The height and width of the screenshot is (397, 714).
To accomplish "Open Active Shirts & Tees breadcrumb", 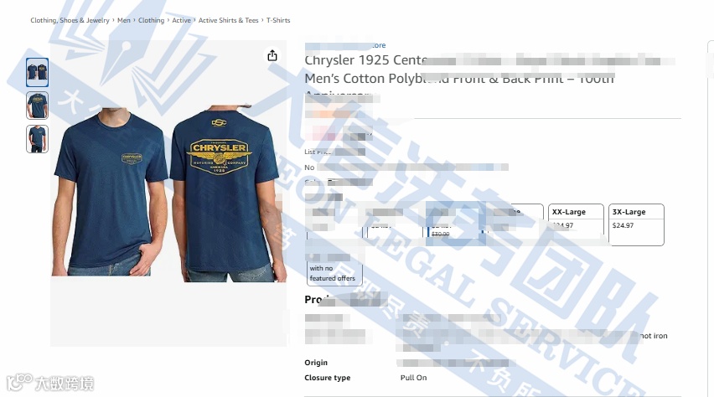I will coord(228,20).
